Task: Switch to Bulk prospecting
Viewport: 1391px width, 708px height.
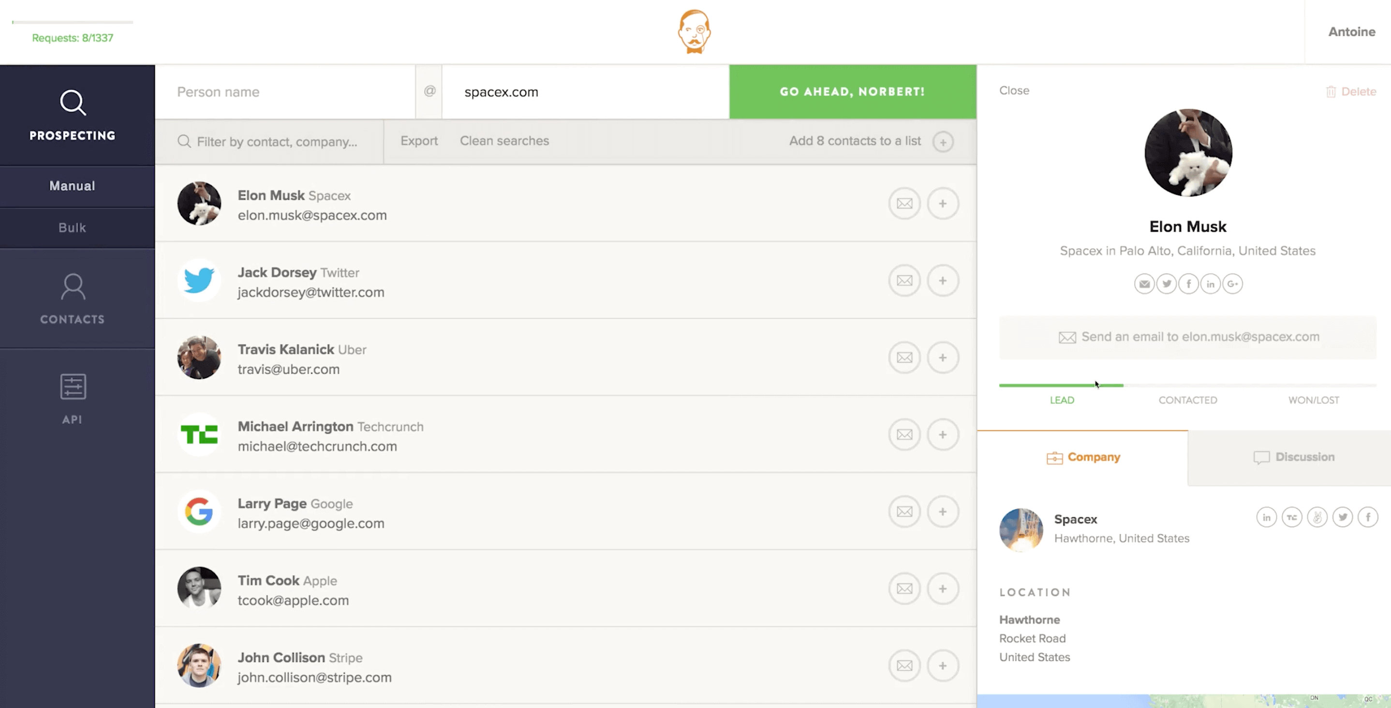Action: pyautogui.click(x=73, y=228)
